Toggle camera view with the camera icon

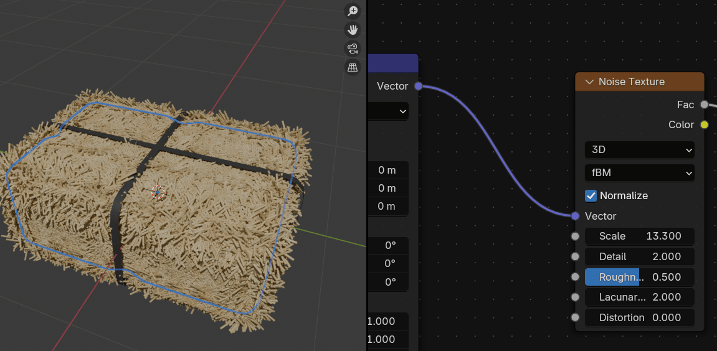pos(353,49)
